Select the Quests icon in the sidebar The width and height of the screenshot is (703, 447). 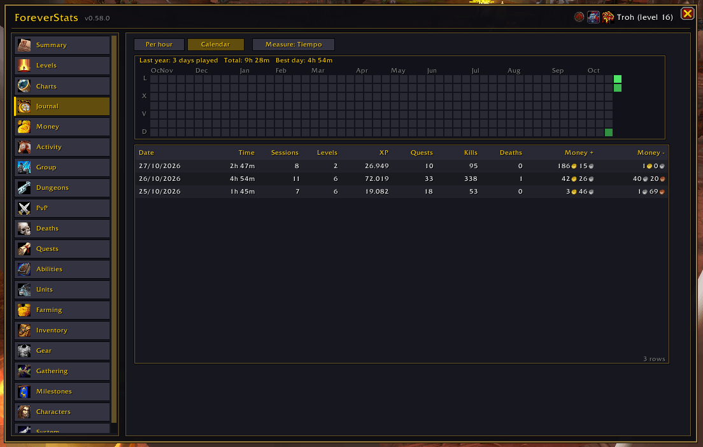tap(24, 249)
